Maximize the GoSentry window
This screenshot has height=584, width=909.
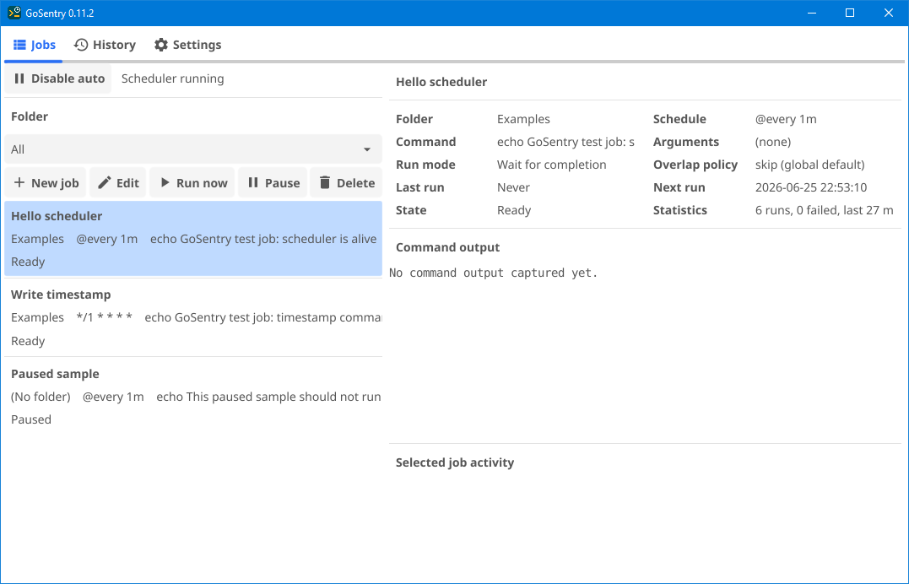click(850, 13)
